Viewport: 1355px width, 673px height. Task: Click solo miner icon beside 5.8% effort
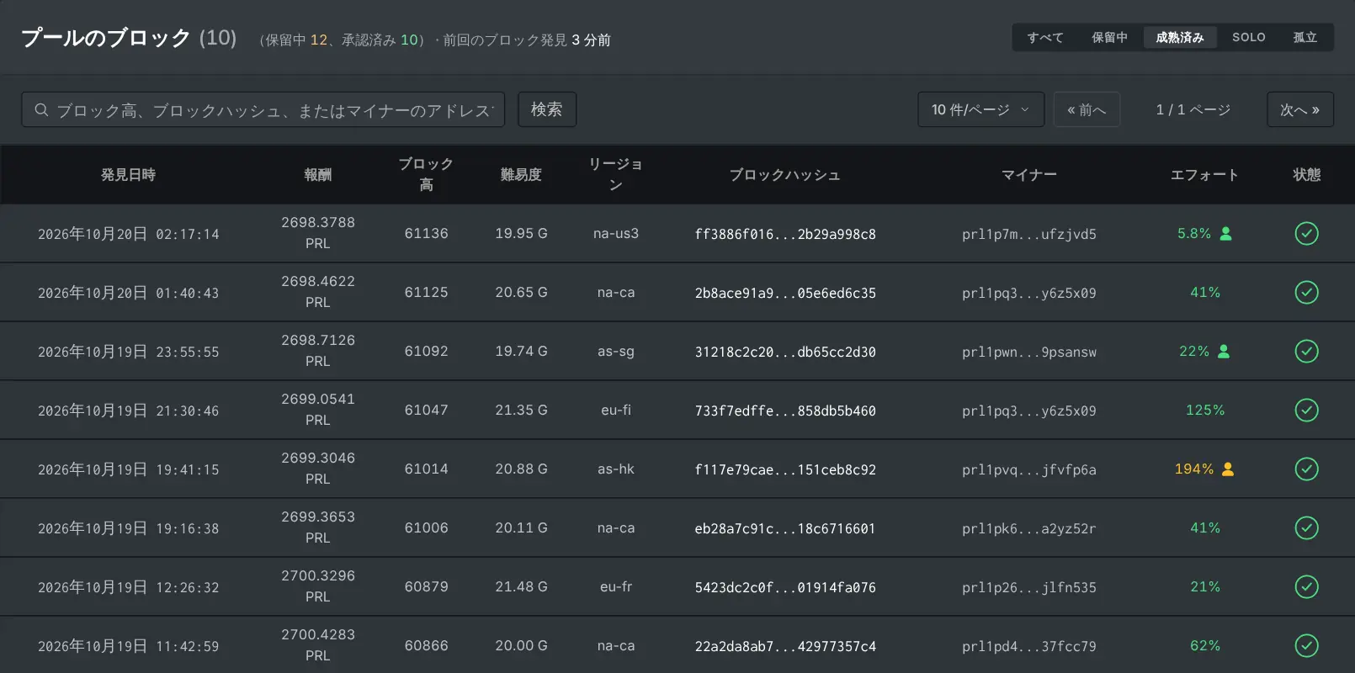[1225, 234]
